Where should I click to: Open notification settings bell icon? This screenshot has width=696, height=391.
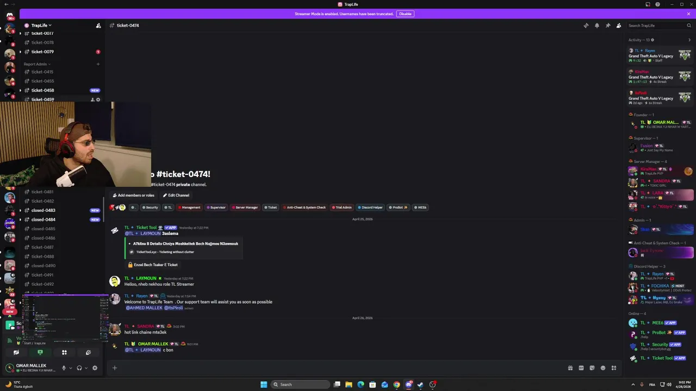pyautogui.click(x=597, y=26)
